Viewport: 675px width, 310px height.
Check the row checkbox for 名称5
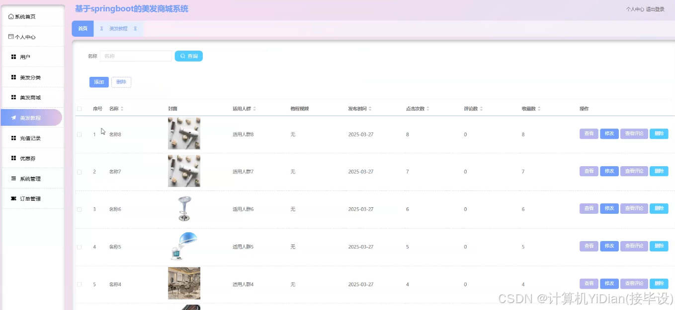click(x=79, y=247)
